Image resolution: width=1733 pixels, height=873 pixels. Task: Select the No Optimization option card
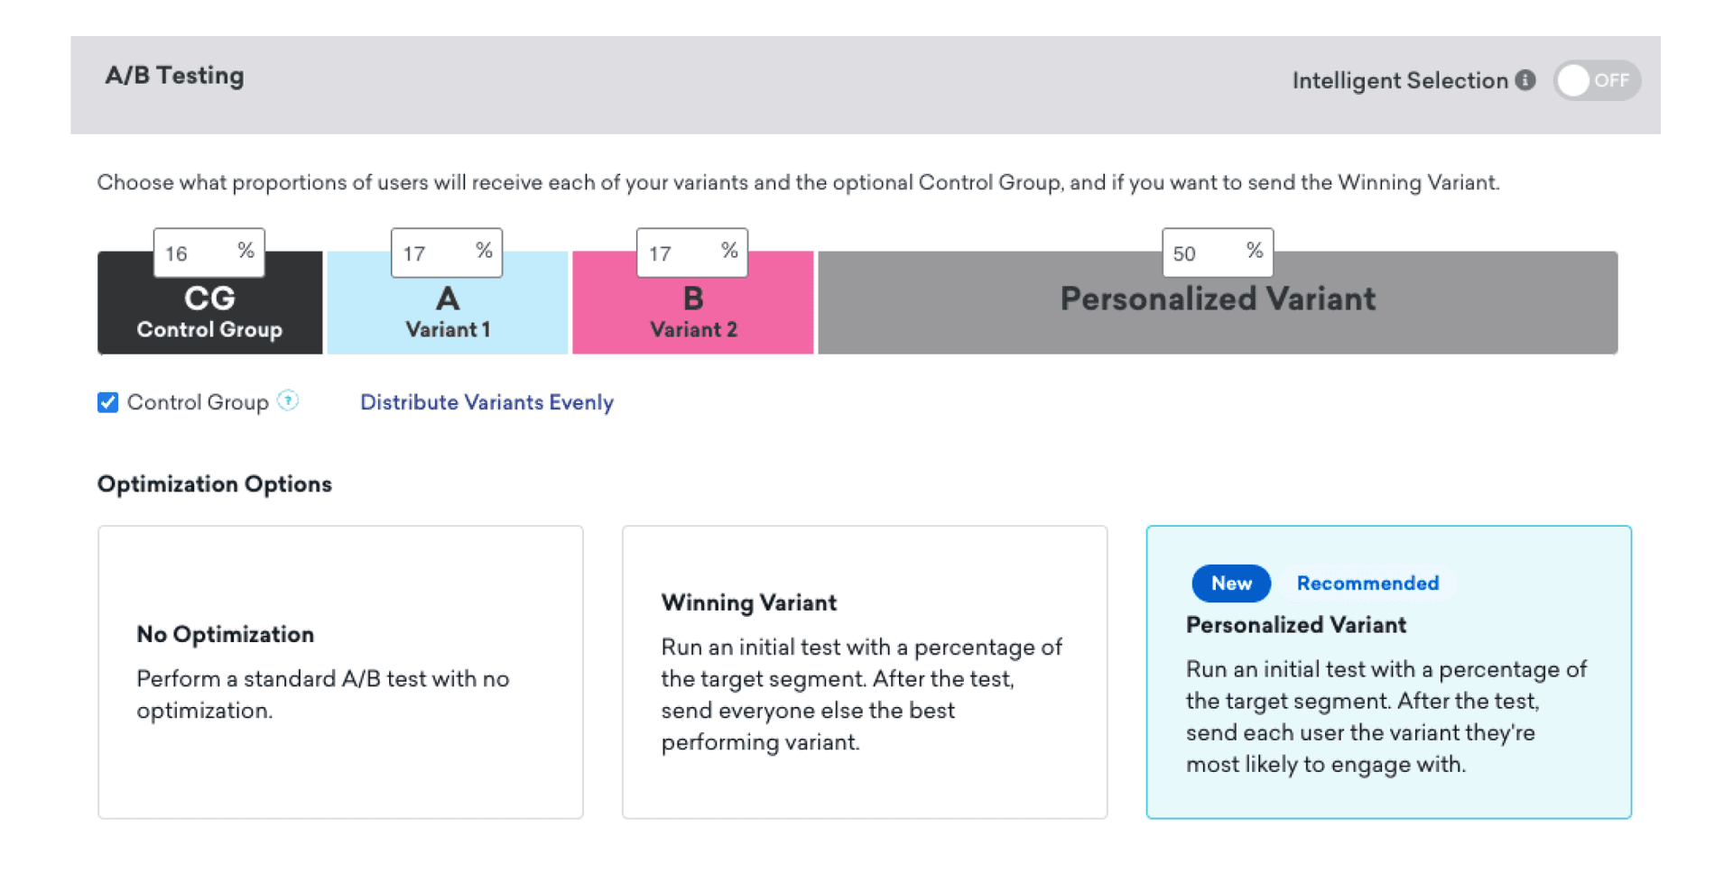[x=340, y=672]
